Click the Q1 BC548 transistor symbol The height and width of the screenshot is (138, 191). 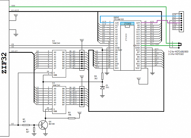click(x=43, y=125)
